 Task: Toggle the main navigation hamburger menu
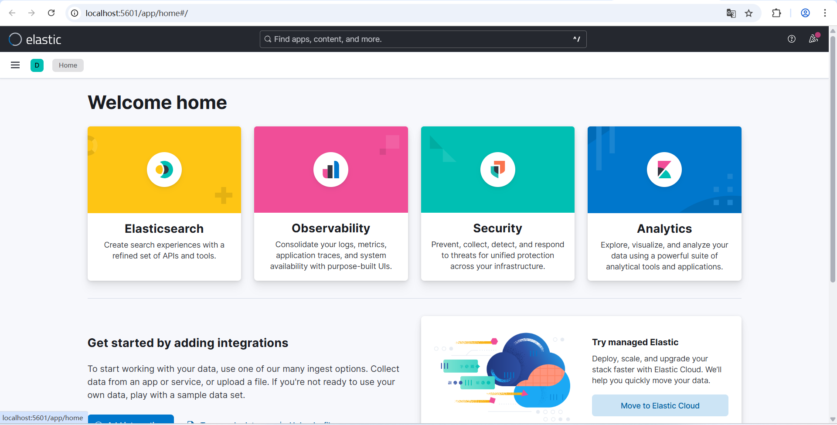coord(15,65)
